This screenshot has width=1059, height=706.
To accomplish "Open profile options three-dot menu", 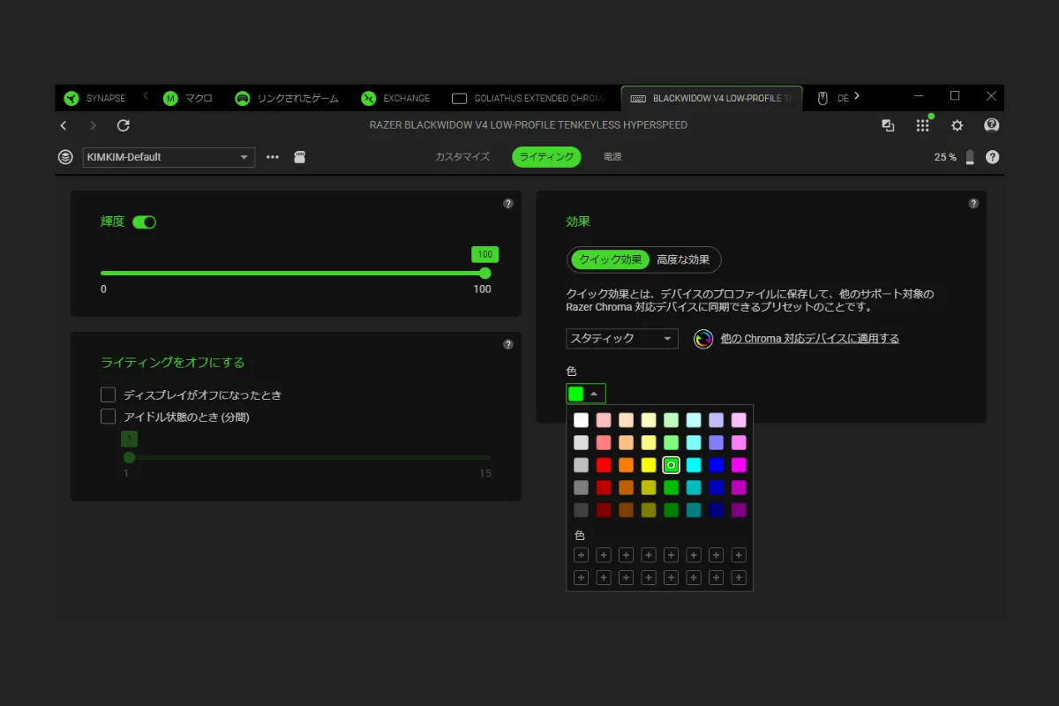I will point(273,157).
